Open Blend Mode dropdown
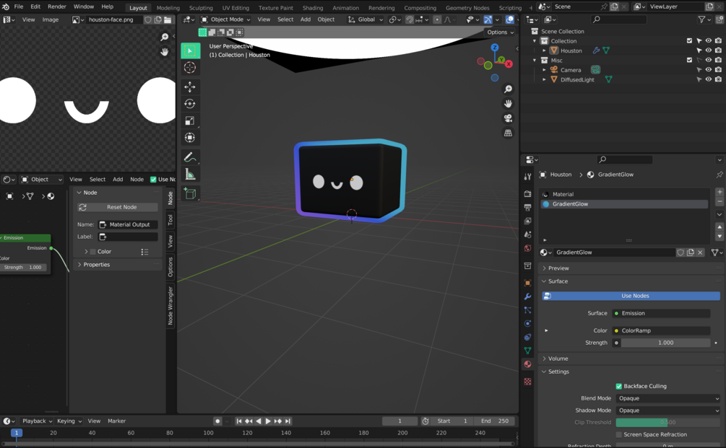Screen dimensions: 726x448 pyautogui.click(x=667, y=398)
